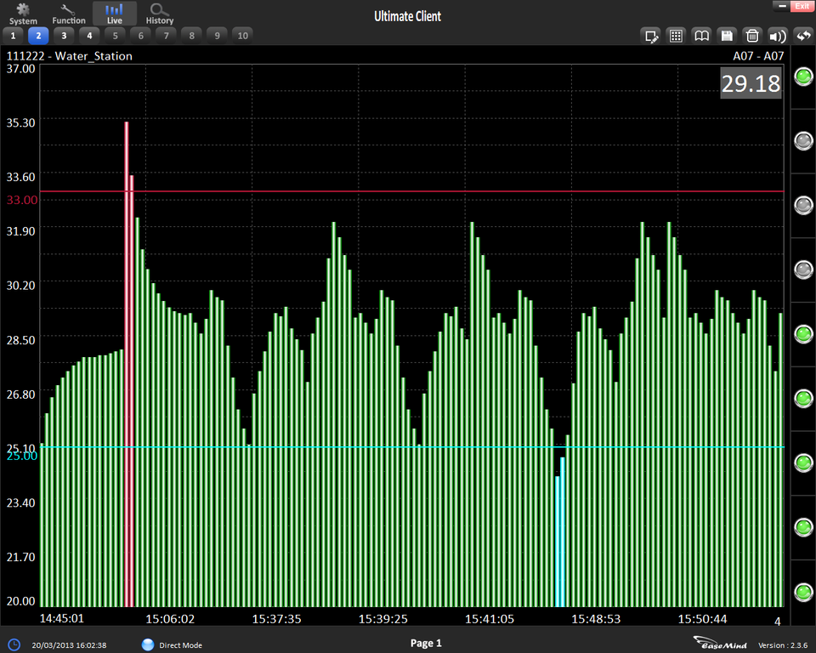Mute sound with the speaker icon
The image size is (816, 653).
778,36
